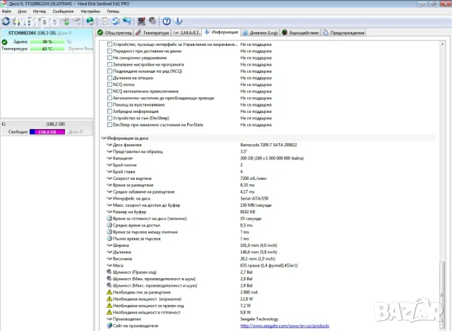Collapse the Информация за диск section

pyautogui.click(x=104, y=138)
